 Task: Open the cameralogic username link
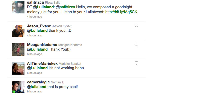[38, 82]
